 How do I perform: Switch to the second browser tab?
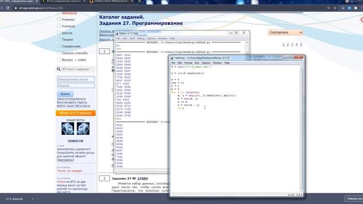pyautogui.click(x=64, y=1)
